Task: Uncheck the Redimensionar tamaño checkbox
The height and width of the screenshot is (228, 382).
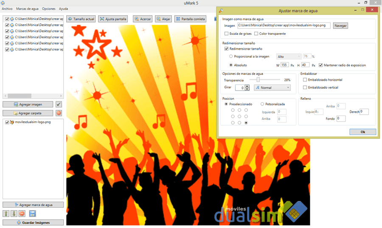Action: (x=227, y=49)
